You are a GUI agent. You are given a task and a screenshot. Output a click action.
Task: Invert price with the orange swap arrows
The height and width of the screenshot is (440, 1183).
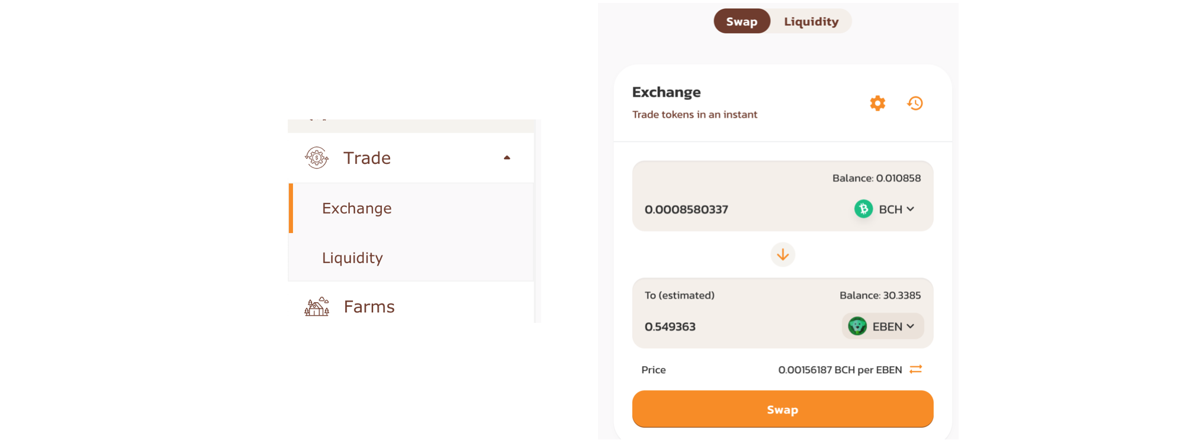pyautogui.click(x=915, y=369)
